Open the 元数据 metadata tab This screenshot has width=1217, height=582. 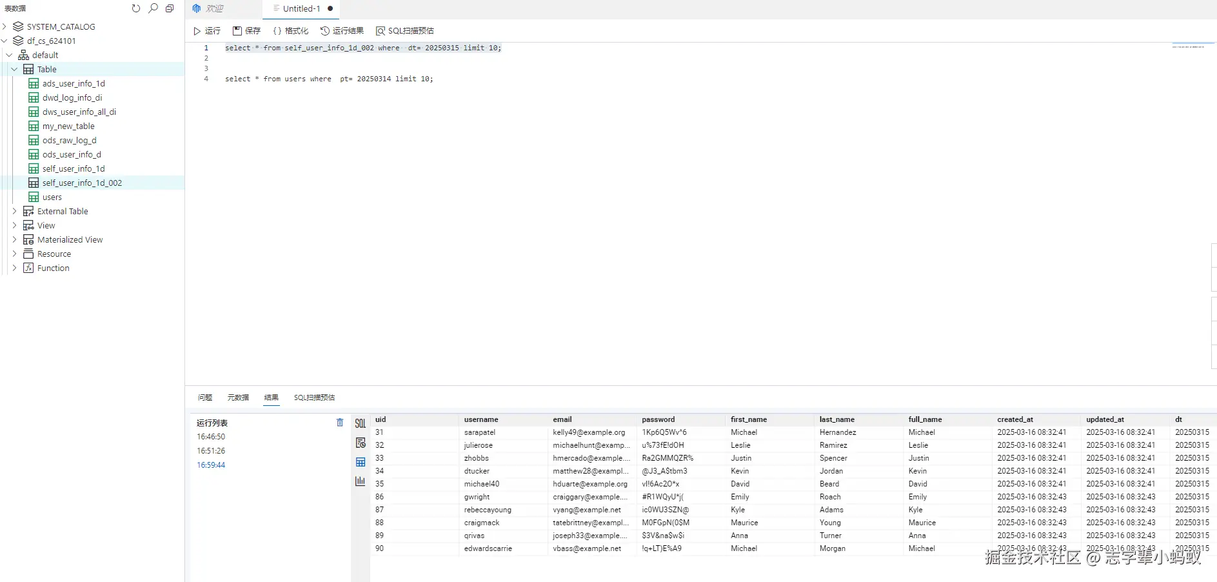click(238, 397)
